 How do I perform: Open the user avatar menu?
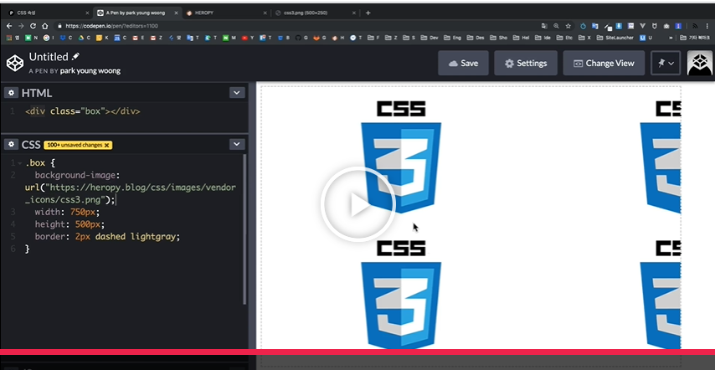[x=699, y=64]
